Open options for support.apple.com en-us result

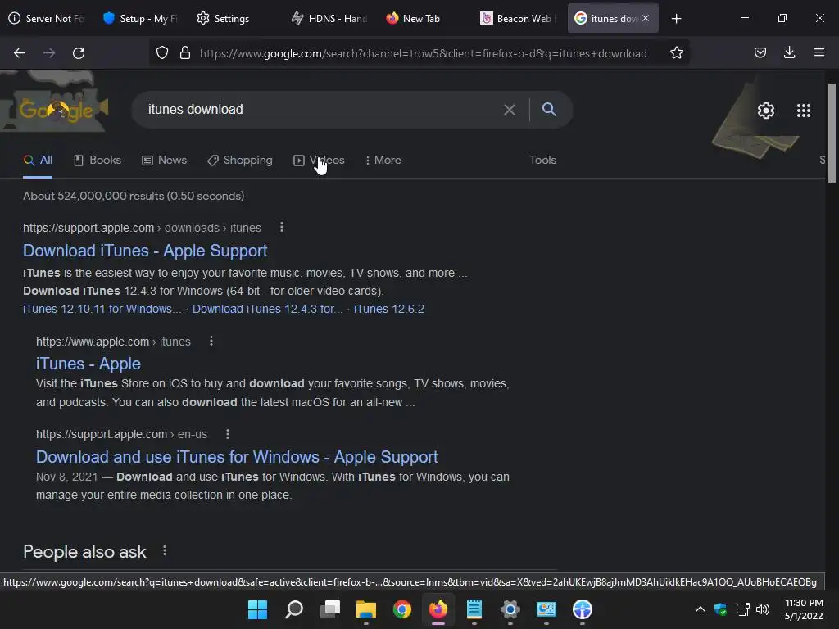click(228, 434)
